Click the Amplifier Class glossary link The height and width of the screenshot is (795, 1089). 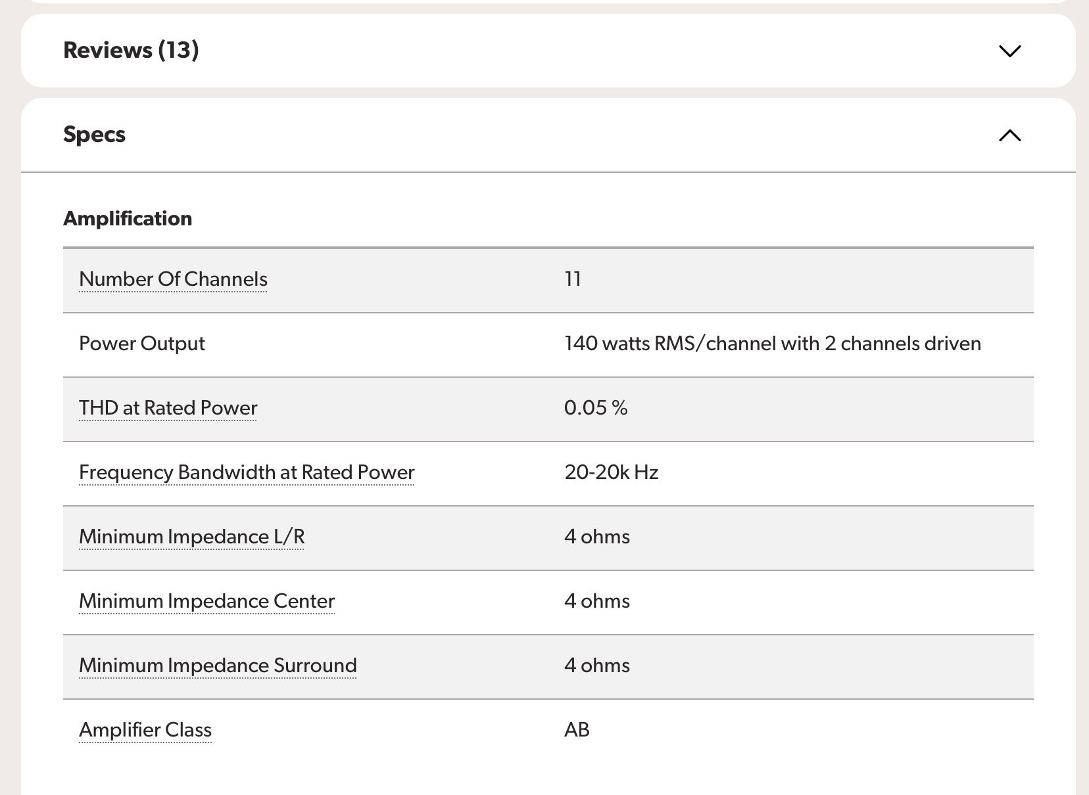(x=145, y=730)
